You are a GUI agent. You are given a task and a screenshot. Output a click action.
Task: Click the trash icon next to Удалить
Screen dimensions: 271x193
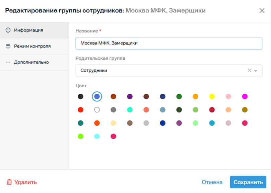[9, 182]
